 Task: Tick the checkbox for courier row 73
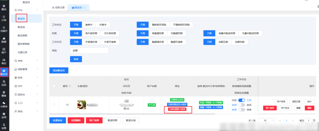click(x=54, y=105)
